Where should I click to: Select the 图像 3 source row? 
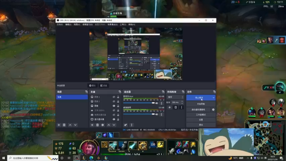coord(105,97)
